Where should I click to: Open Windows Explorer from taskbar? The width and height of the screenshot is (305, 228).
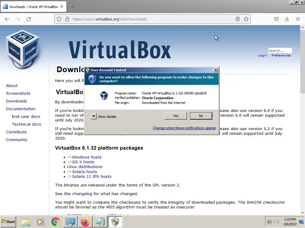[26, 222]
